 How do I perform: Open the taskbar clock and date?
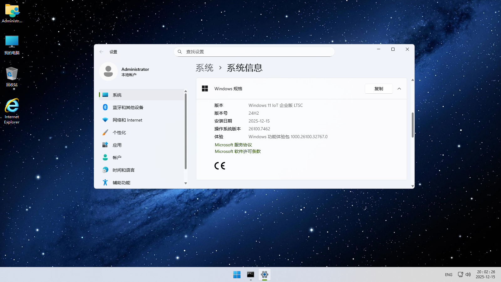coord(486,274)
